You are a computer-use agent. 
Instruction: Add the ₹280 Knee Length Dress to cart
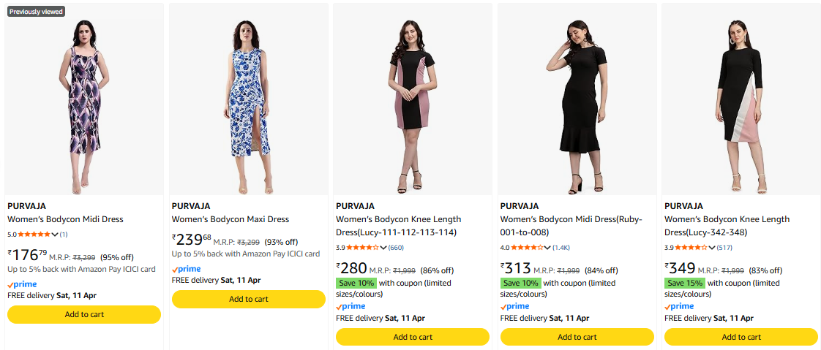[x=412, y=337]
